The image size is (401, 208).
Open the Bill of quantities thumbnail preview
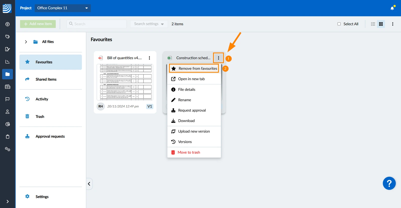pos(125,82)
